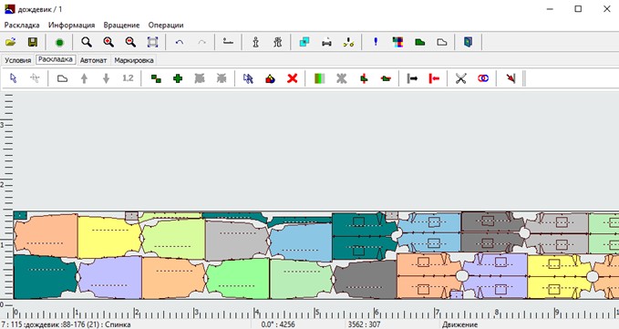Open the Раскладка menu
The width and height of the screenshot is (619, 329).
click(22, 25)
